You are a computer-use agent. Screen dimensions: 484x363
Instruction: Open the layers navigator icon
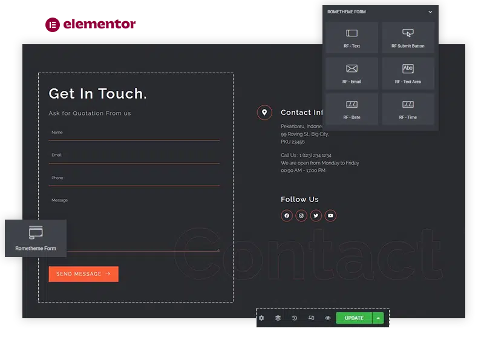pos(278,318)
